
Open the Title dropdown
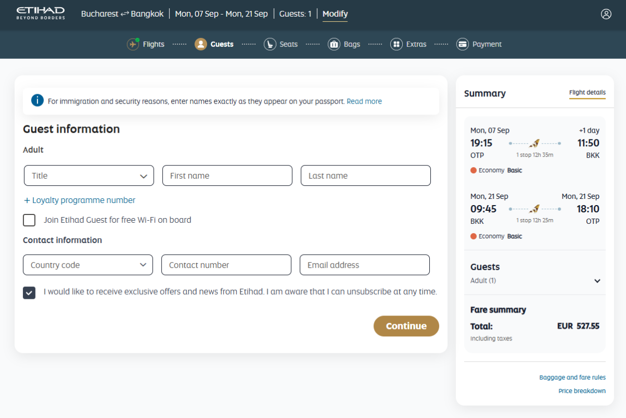click(89, 176)
